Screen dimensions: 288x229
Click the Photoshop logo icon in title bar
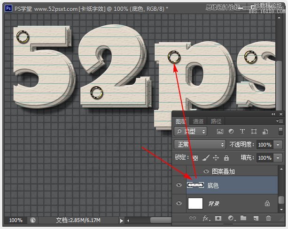[8, 8]
